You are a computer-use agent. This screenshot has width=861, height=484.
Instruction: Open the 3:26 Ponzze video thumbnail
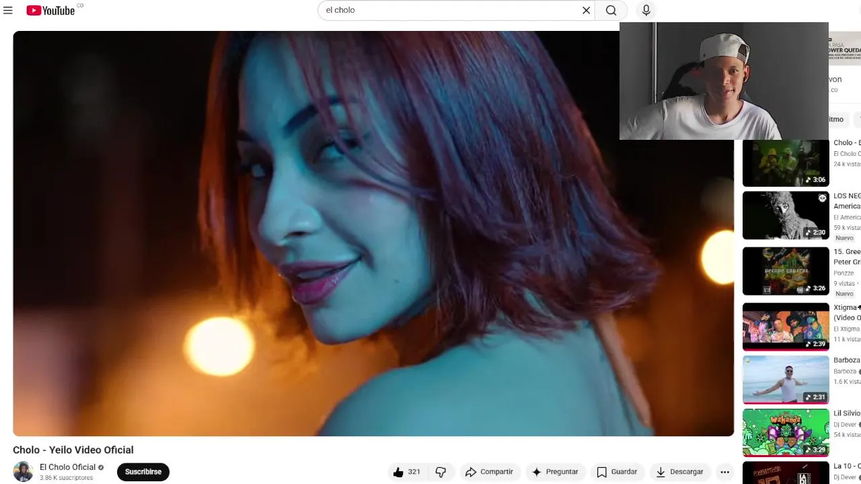pyautogui.click(x=786, y=271)
